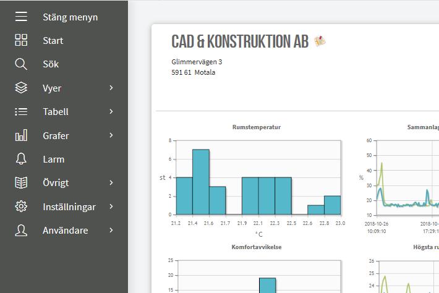439x293 pixels.
Task: Open the map icon beside company name
Action: click(320, 41)
